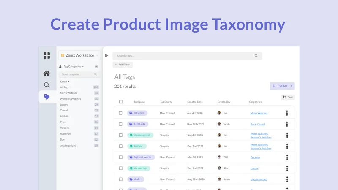Click the Tag Name column header
Screen dimensions: 338x190
click(x=139, y=102)
